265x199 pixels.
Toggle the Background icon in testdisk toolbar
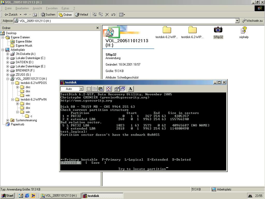click(x=123, y=89)
